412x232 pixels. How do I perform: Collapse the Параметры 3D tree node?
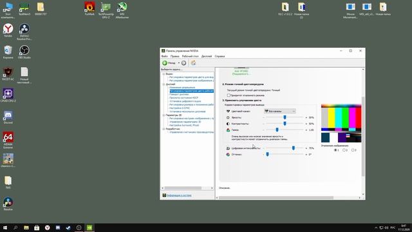(164, 115)
